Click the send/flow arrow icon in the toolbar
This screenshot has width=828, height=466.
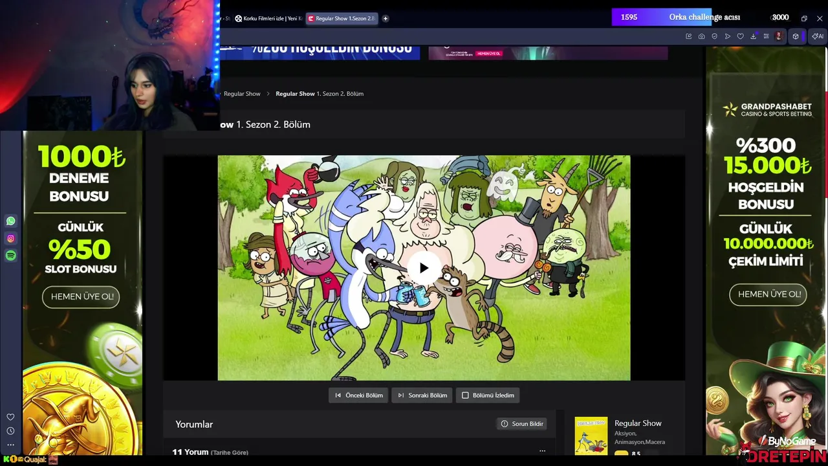click(x=727, y=36)
